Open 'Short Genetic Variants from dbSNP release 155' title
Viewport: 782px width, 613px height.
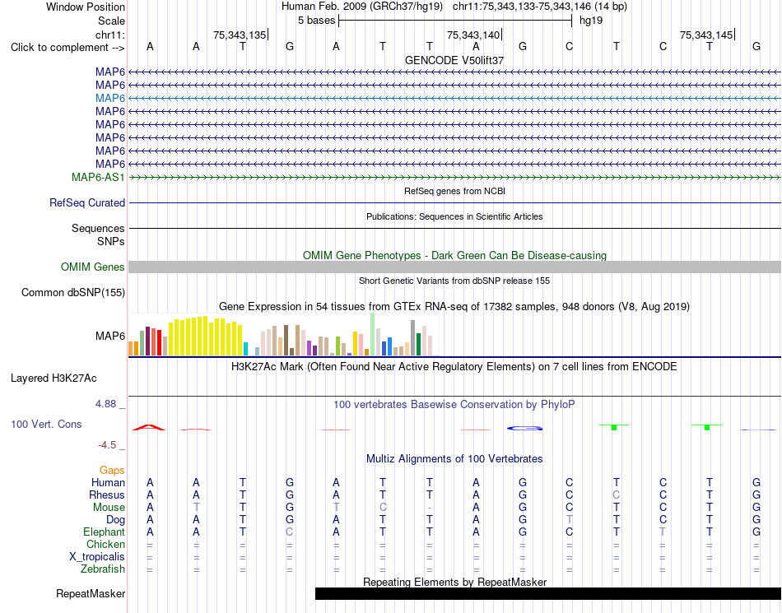[x=454, y=281]
